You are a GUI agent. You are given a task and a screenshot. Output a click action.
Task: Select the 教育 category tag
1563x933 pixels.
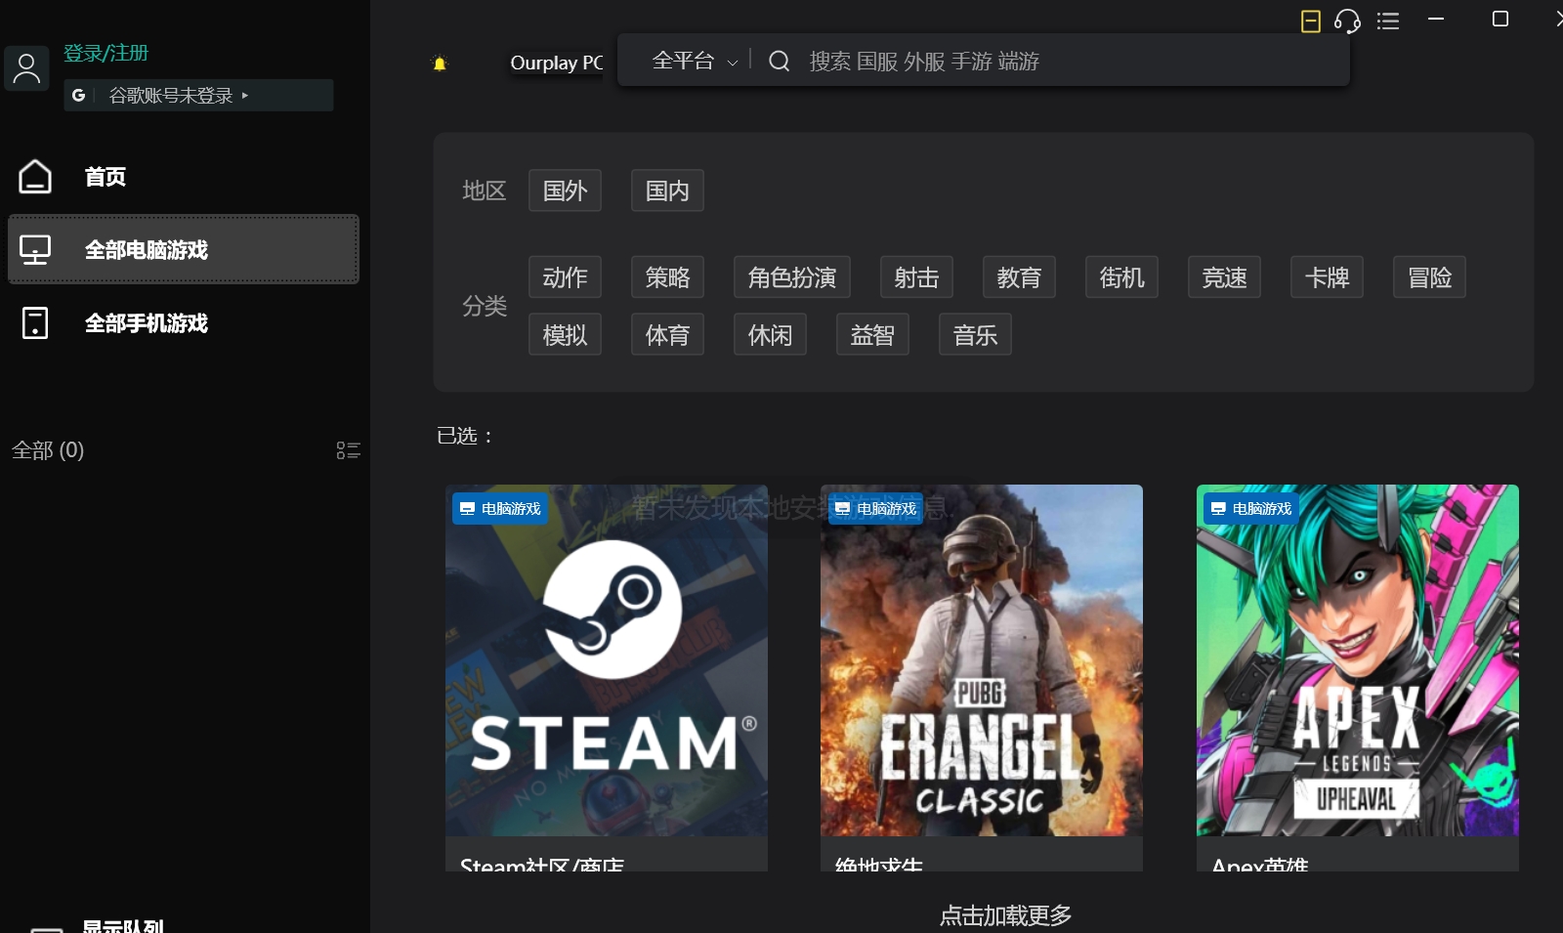(1019, 277)
